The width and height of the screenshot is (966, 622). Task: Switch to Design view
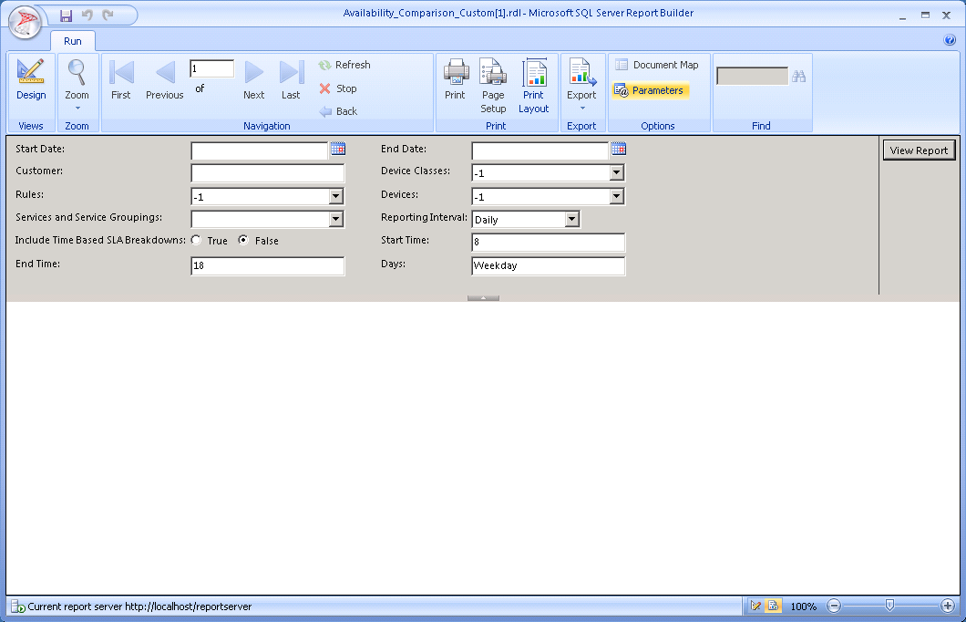(31, 80)
